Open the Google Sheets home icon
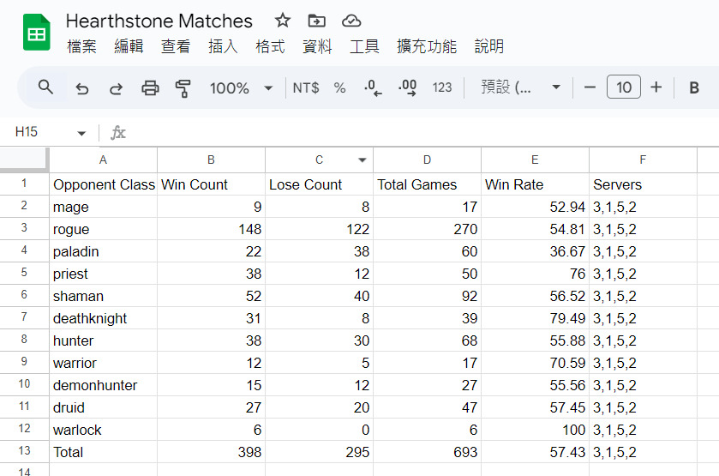Viewport: 719px width, 476px height. (x=36, y=32)
